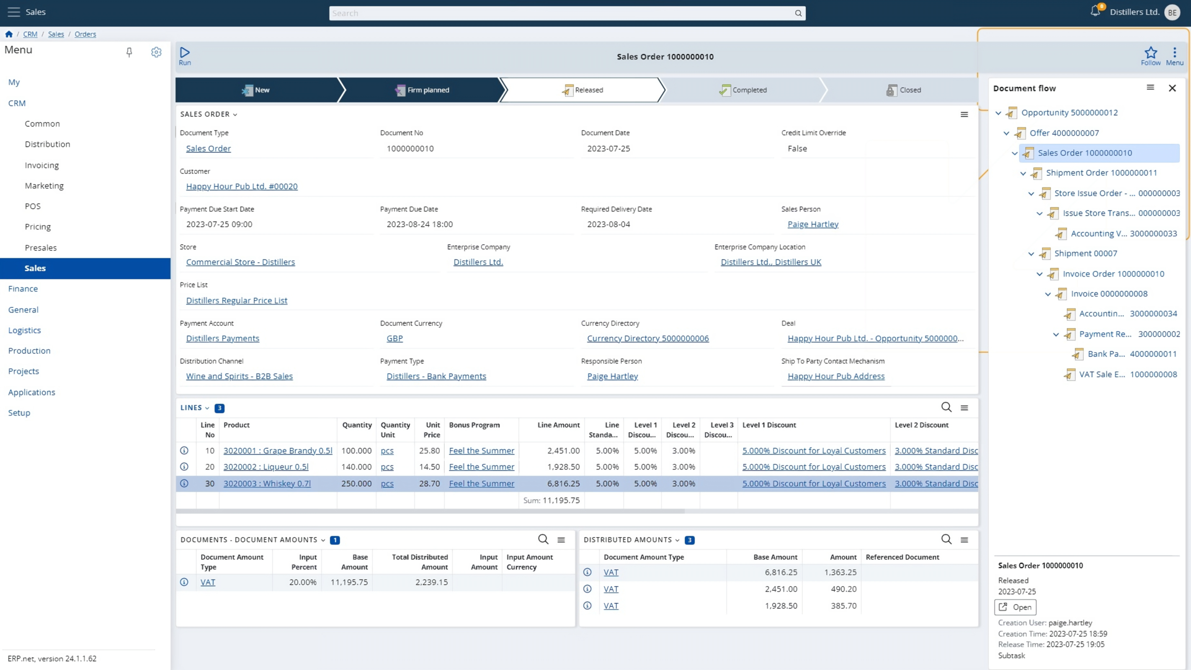Click the info icon beside line 30 Whiskey
1191x670 pixels.
click(x=184, y=483)
